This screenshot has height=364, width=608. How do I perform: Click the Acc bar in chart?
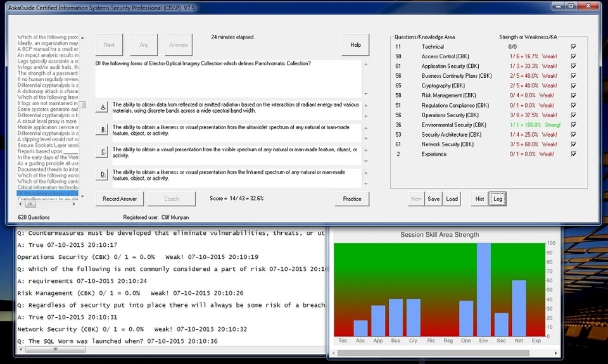(360, 329)
